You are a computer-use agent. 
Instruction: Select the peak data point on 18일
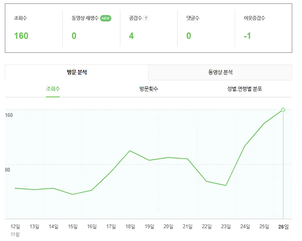[x=130, y=150]
